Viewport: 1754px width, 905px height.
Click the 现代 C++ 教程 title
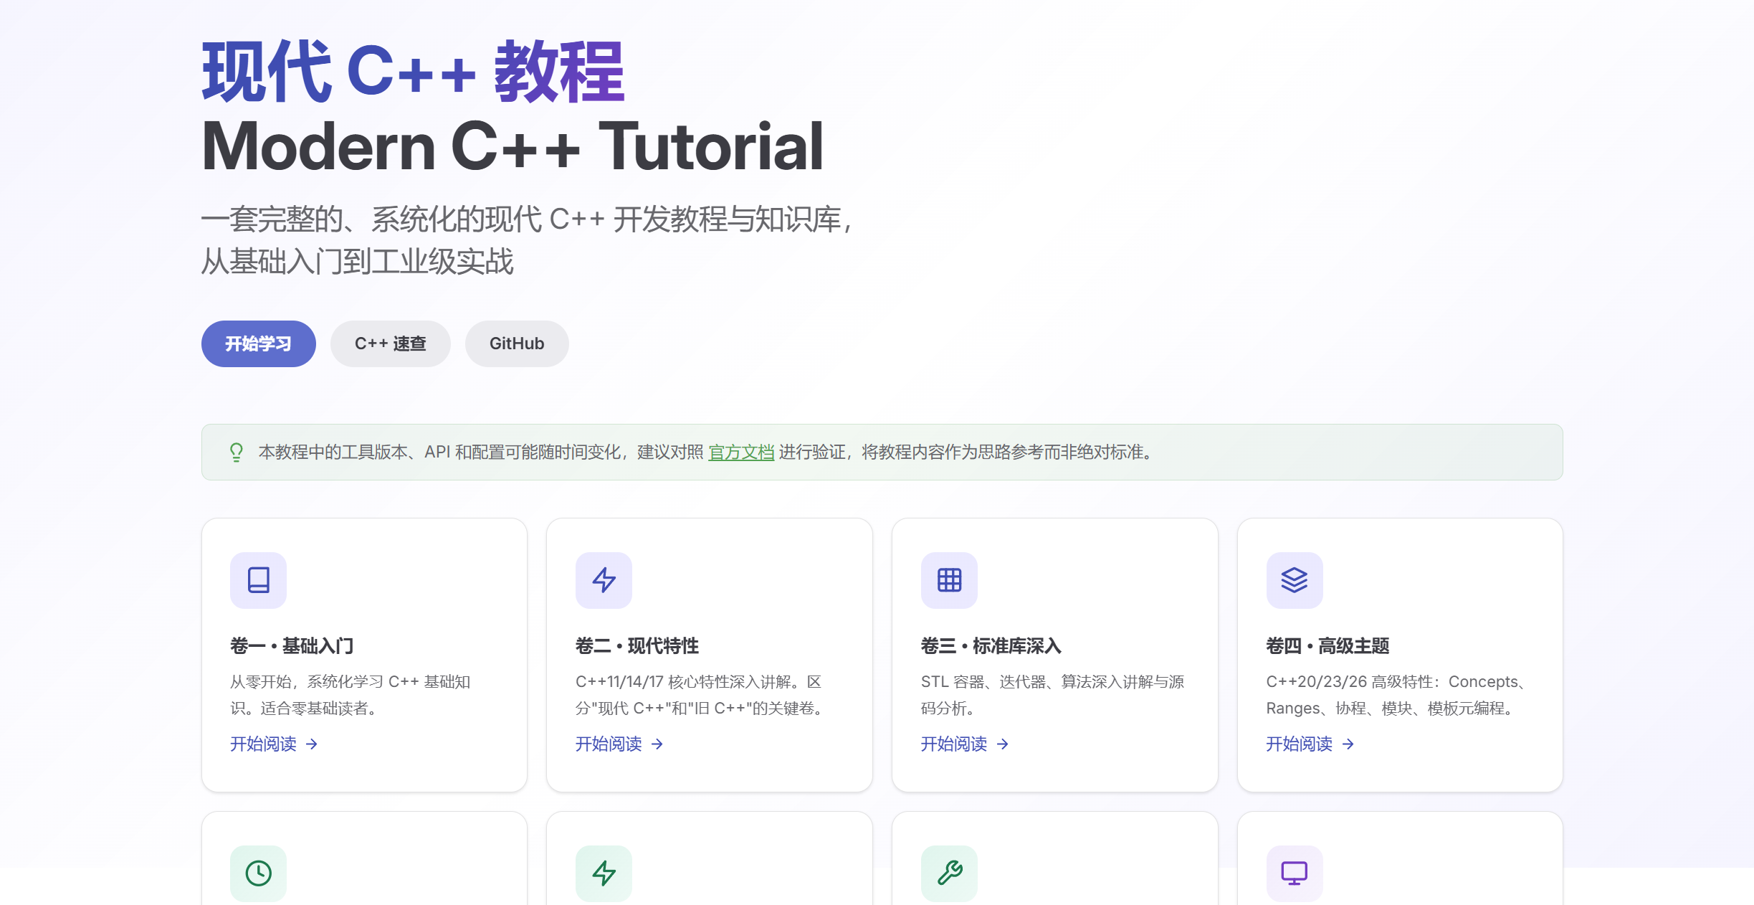tap(414, 72)
